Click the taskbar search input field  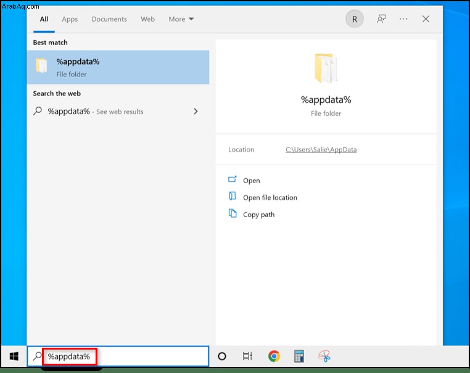pyautogui.click(x=118, y=356)
